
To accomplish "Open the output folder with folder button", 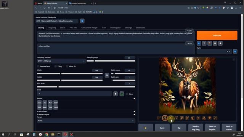I will tap(146, 128).
